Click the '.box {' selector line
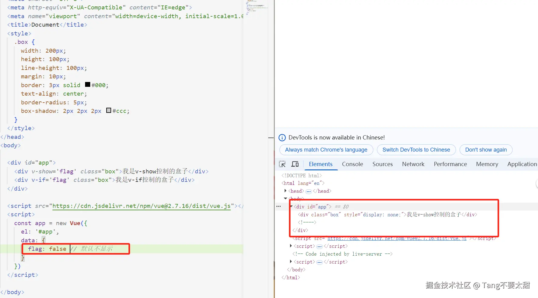 [x=25, y=42]
